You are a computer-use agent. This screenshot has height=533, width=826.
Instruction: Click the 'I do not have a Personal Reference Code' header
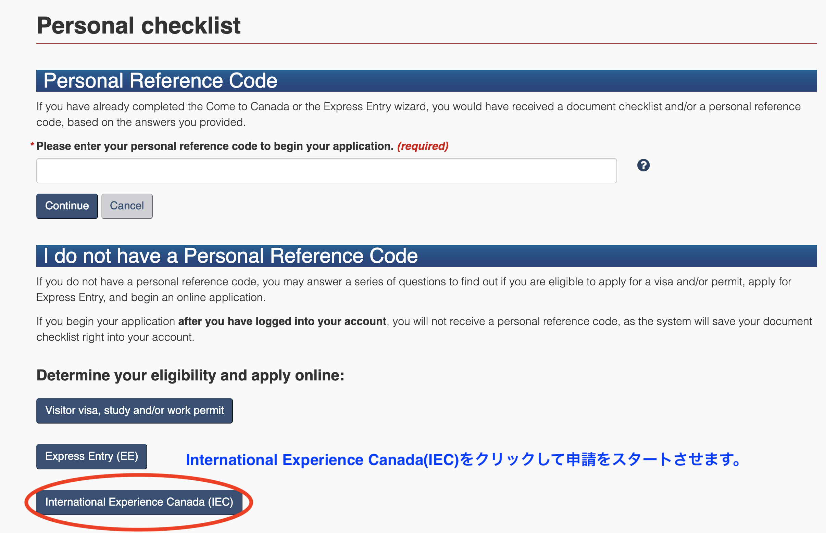(426, 256)
